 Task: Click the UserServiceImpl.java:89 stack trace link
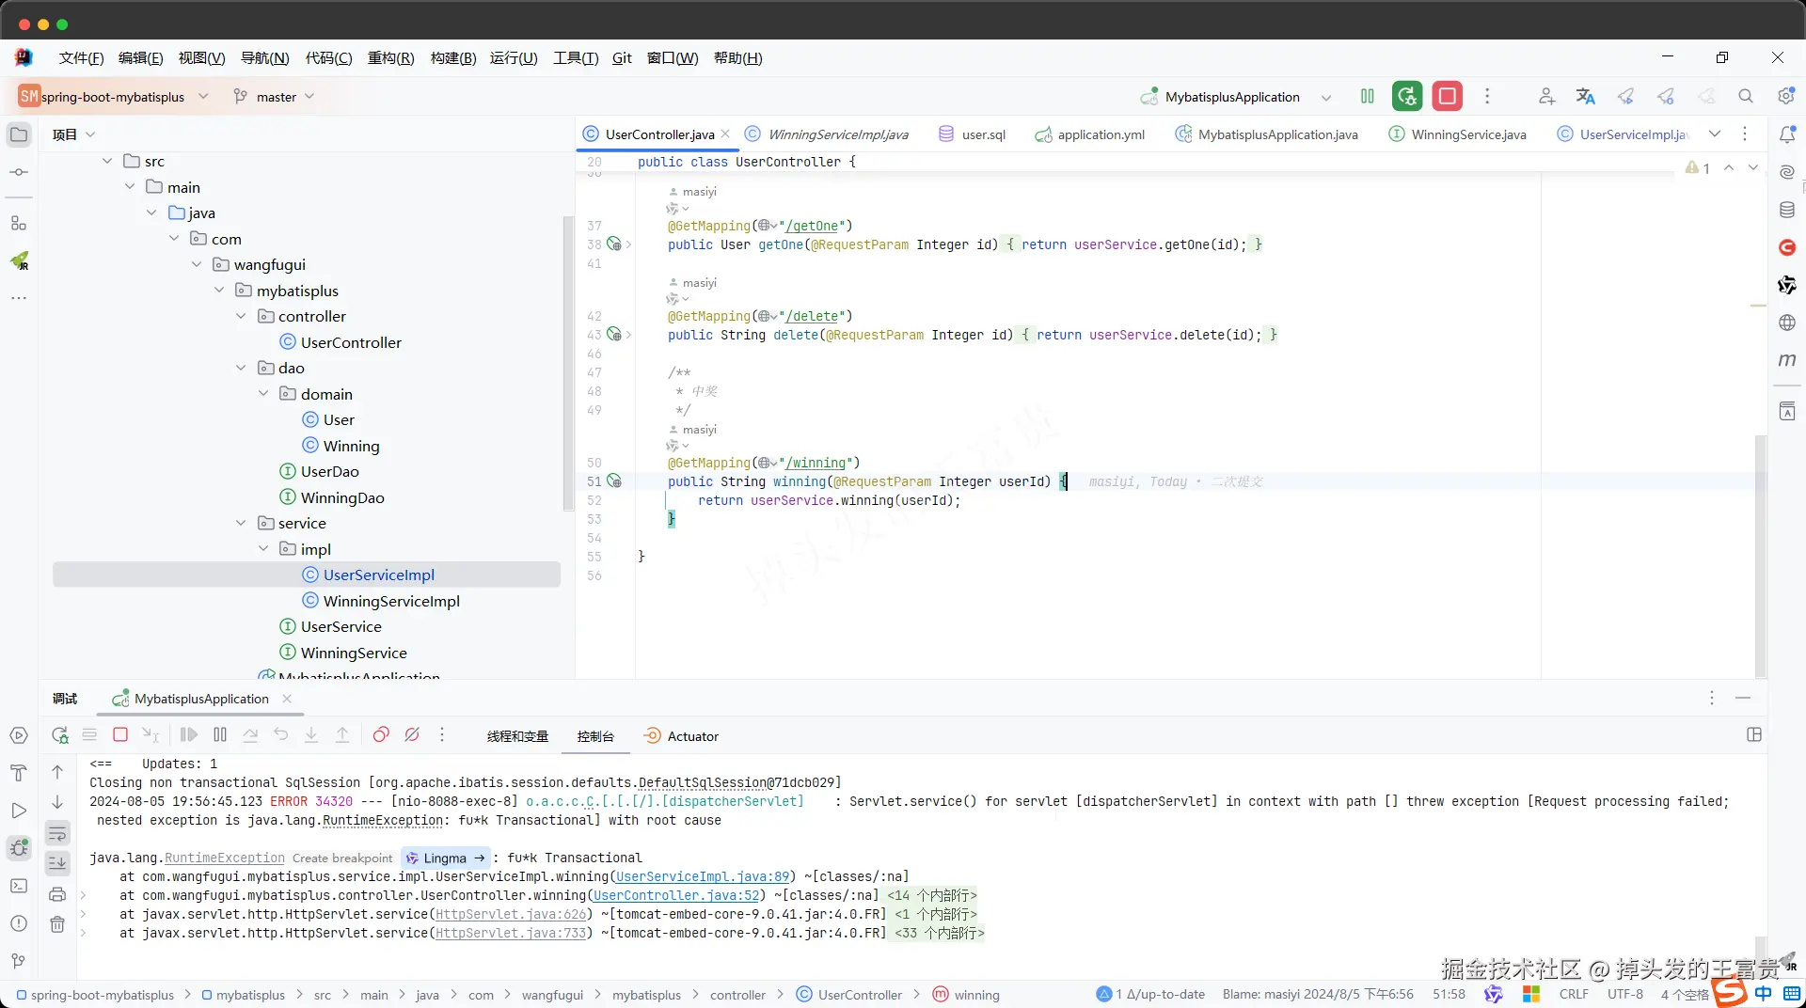[703, 876]
